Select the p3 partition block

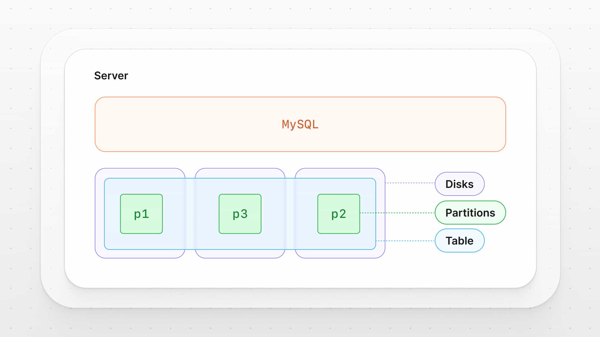click(240, 214)
